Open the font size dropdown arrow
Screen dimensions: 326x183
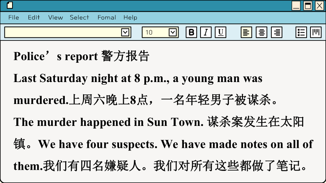point(172,33)
